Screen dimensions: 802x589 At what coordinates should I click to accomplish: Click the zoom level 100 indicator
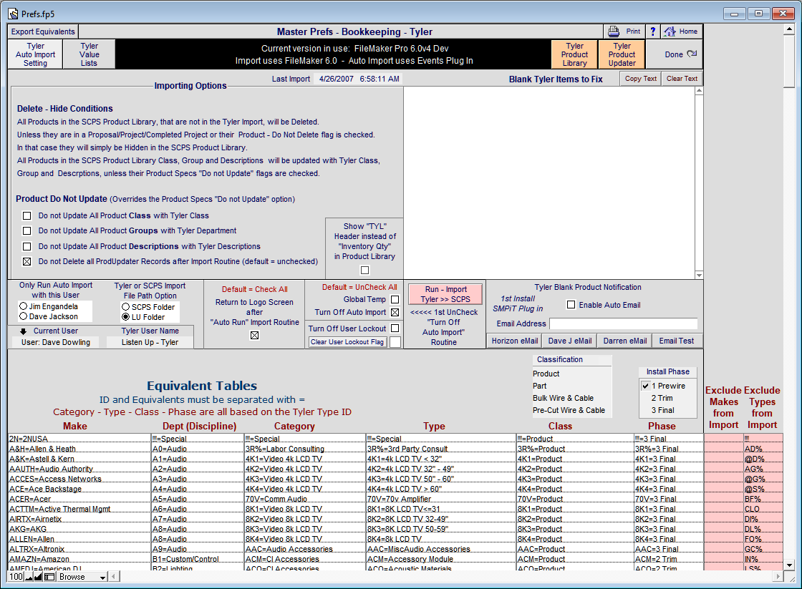pos(16,577)
